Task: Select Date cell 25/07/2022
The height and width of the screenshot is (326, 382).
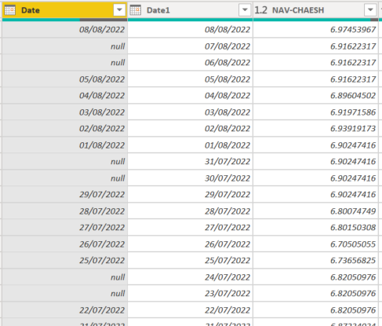Action: [64, 261]
